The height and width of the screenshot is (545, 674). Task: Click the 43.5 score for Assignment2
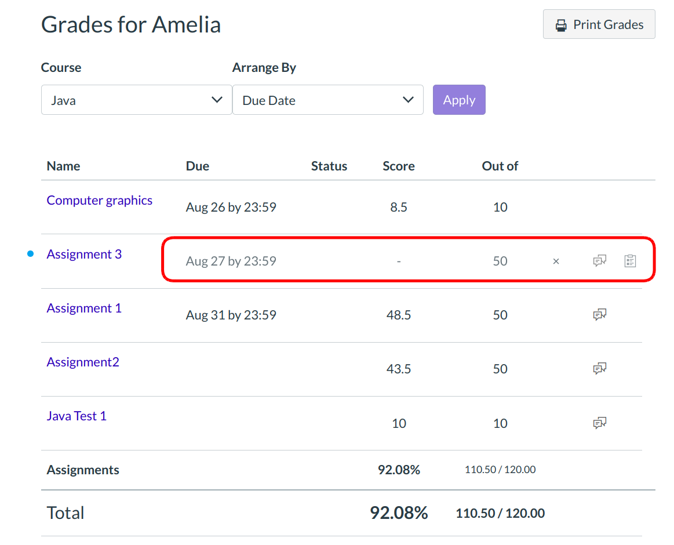[399, 369]
